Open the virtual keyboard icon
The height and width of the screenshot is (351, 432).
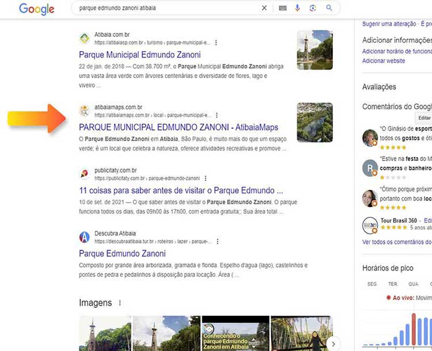tap(282, 8)
